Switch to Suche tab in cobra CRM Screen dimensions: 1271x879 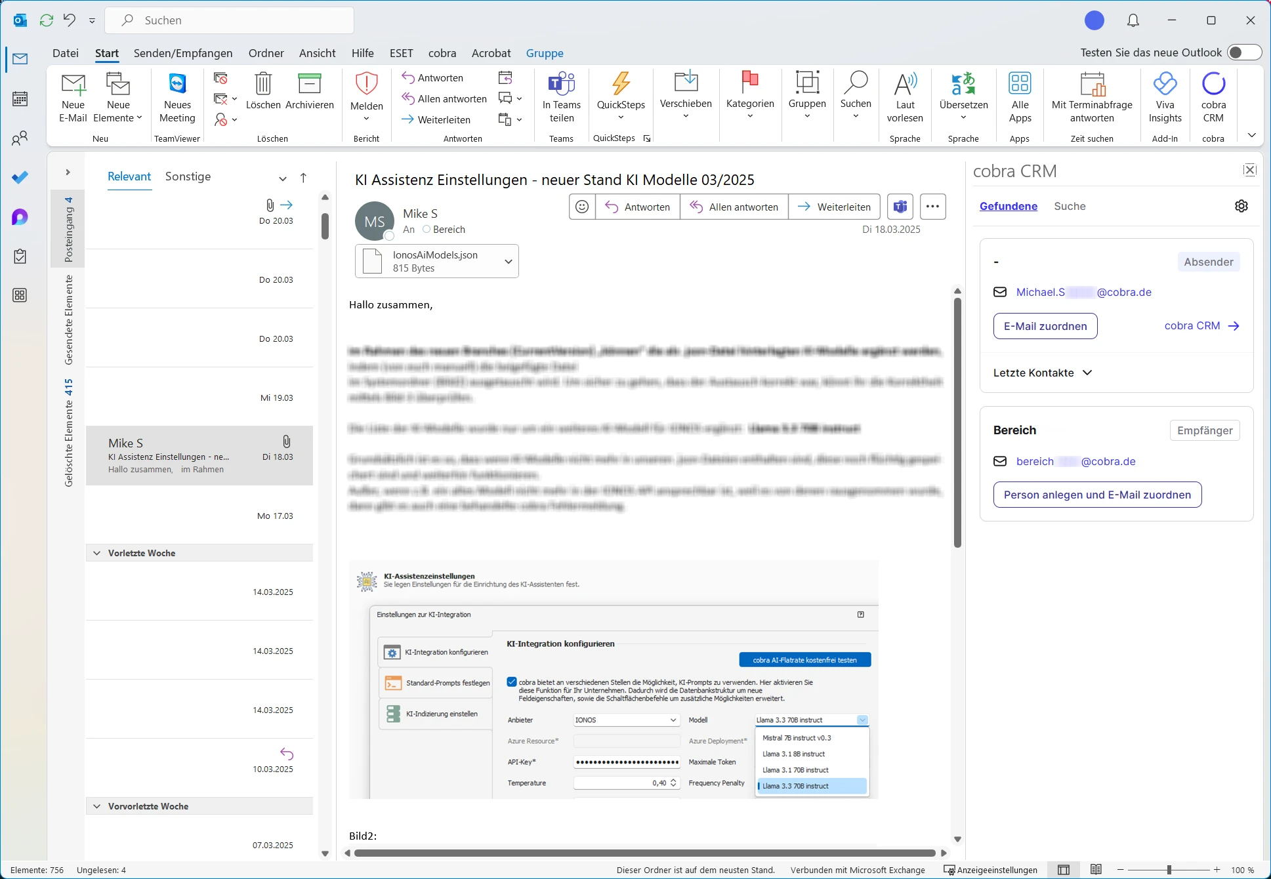tap(1070, 206)
